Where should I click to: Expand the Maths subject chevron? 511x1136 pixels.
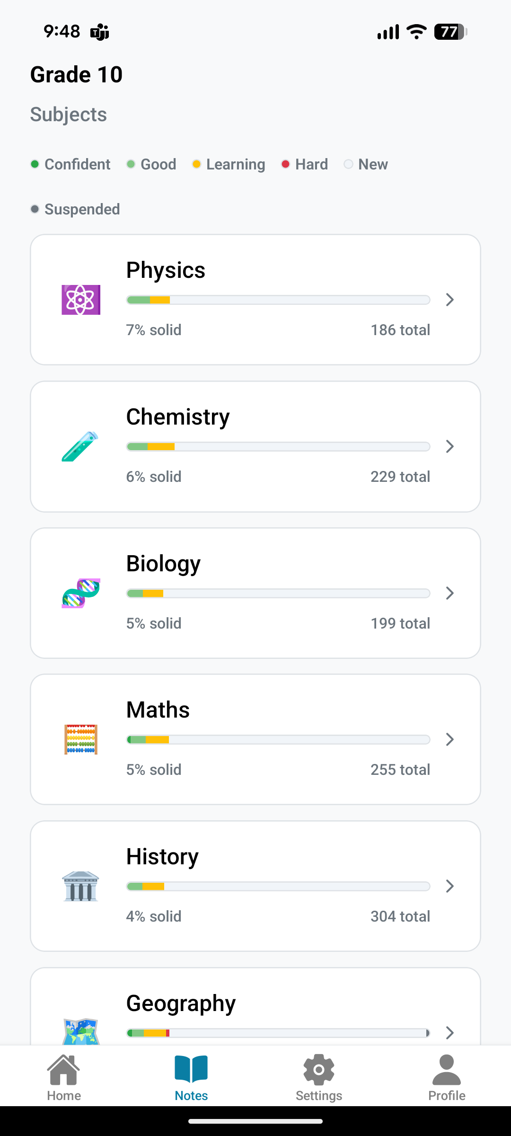449,739
